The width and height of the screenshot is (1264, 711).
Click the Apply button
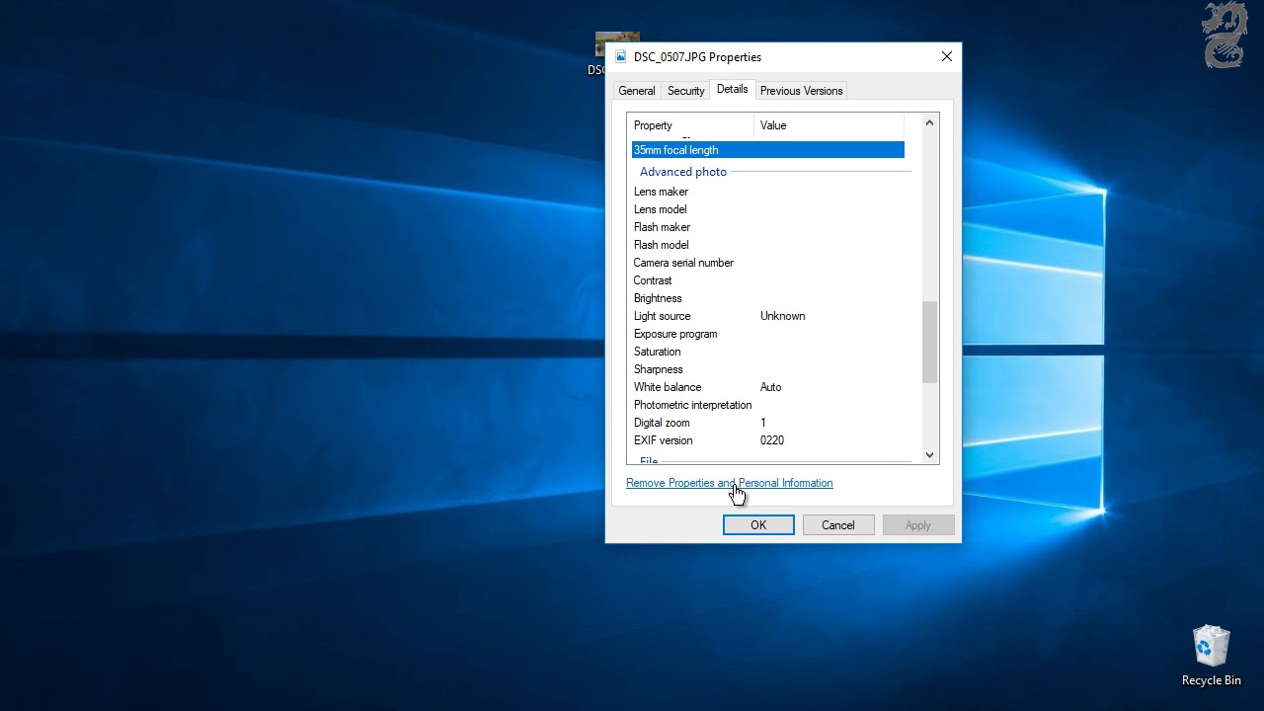click(918, 525)
